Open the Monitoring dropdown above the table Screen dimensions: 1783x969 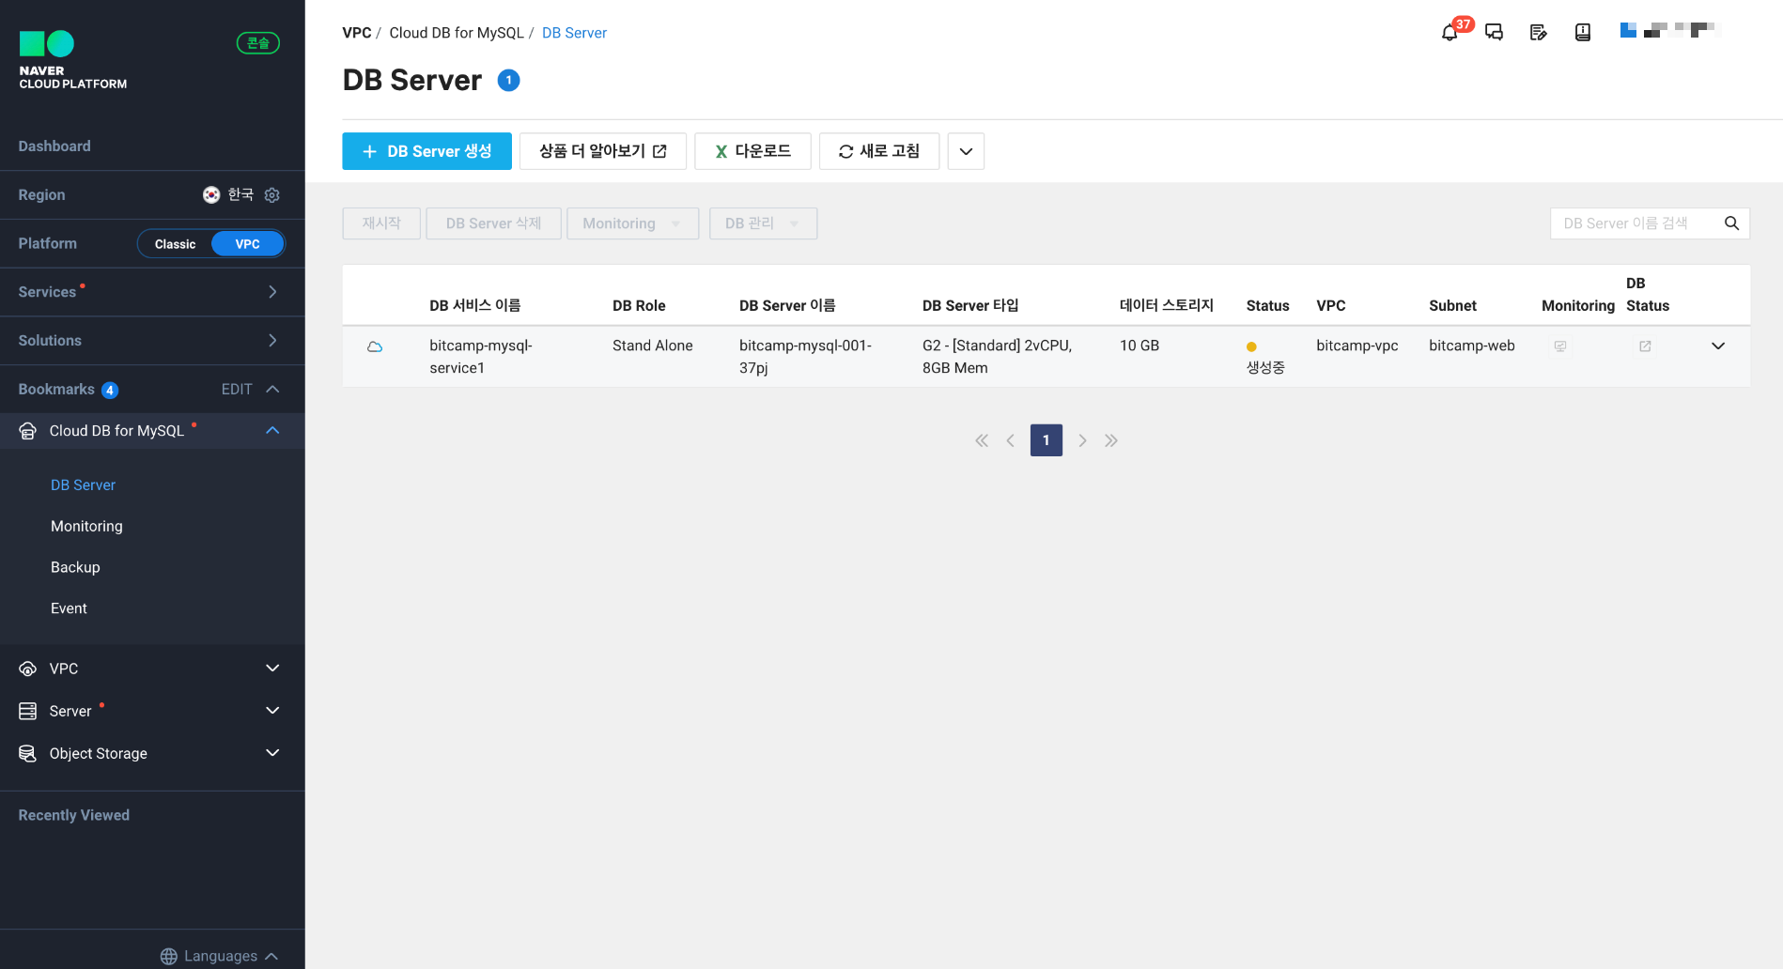click(x=632, y=223)
